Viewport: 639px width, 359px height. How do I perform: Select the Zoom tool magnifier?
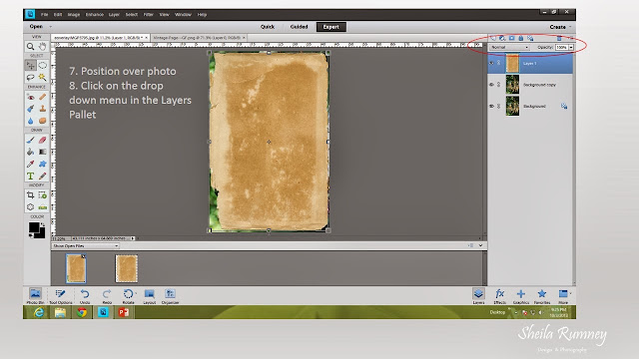point(31,47)
